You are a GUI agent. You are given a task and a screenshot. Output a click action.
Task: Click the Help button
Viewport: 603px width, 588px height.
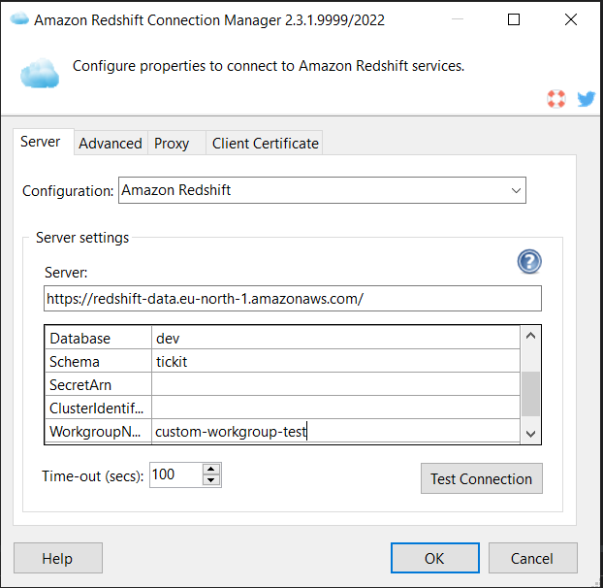click(58, 558)
